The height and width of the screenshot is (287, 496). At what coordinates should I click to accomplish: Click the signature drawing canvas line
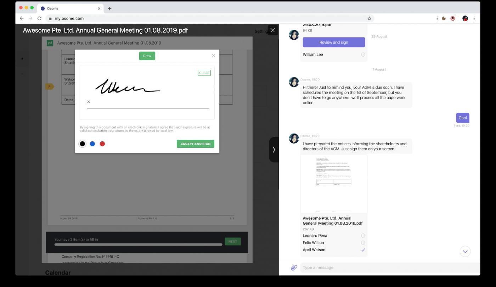click(x=148, y=108)
